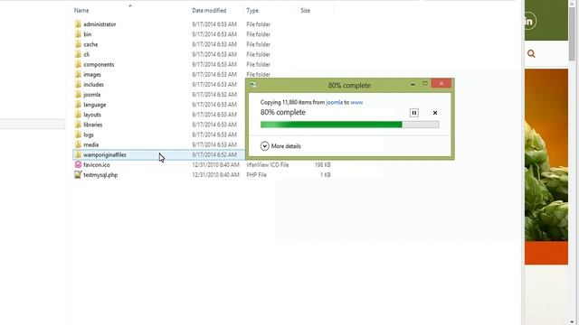
Task: Click date modified of testmysql.php
Action: 215,174
